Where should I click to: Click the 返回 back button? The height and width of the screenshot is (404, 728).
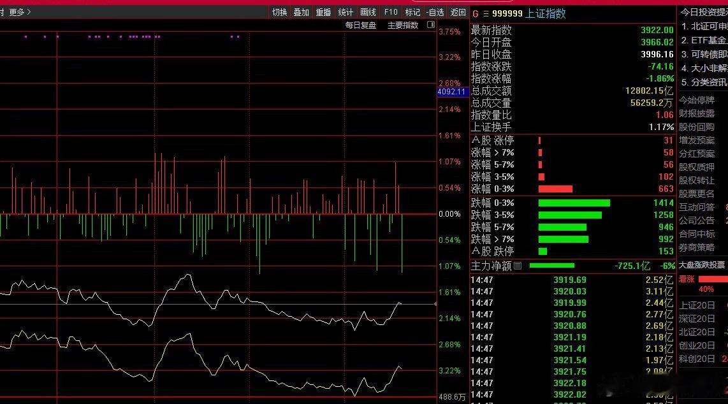(458, 12)
